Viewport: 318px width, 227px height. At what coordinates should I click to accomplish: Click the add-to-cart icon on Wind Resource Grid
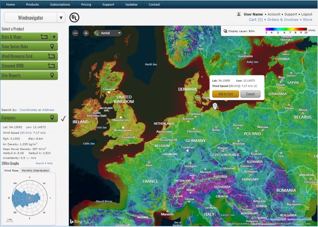(52, 56)
